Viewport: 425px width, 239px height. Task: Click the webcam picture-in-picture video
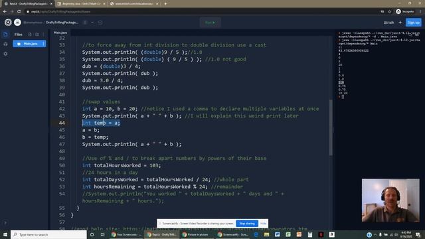click(390, 200)
